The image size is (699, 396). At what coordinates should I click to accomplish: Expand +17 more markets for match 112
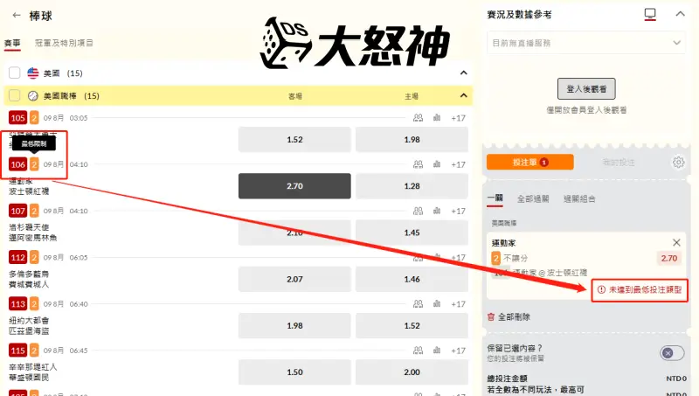click(458, 257)
